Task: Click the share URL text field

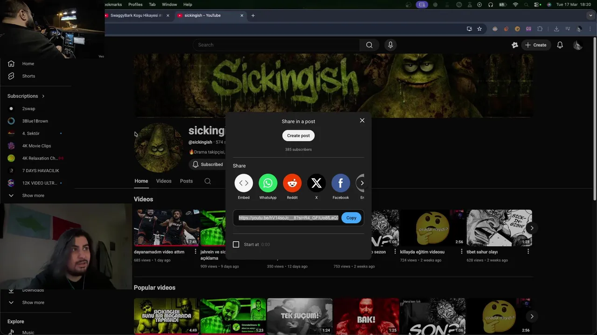Action: coord(288,218)
